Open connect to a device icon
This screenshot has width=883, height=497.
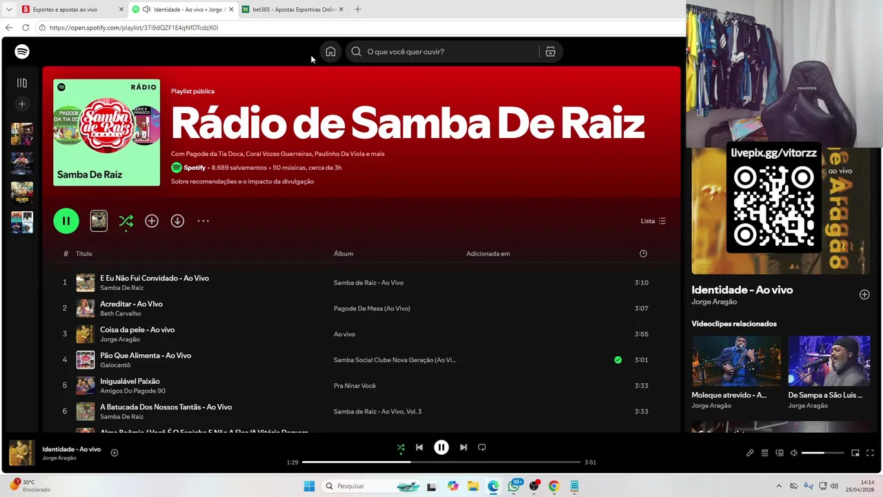pyautogui.click(x=780, y=453)
